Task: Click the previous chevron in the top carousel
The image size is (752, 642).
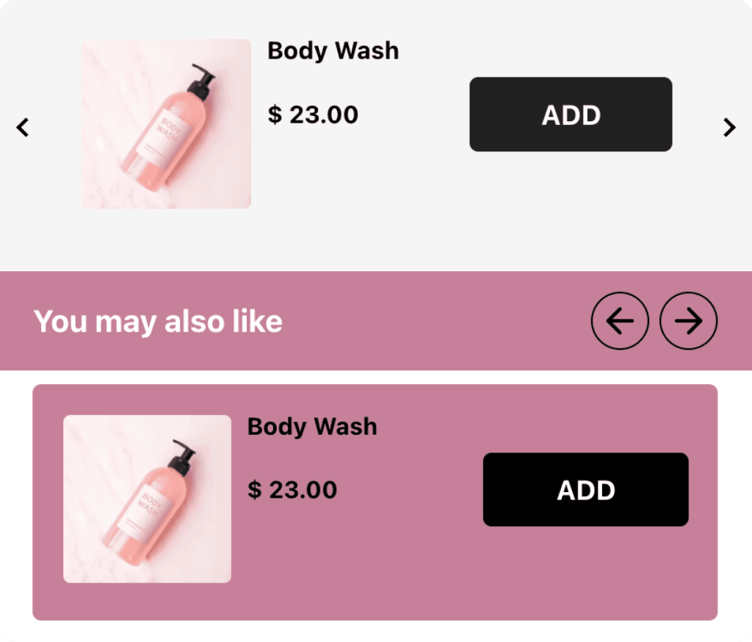Action: tap(23, 127)
